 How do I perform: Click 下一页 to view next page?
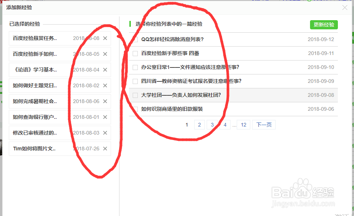264,125
